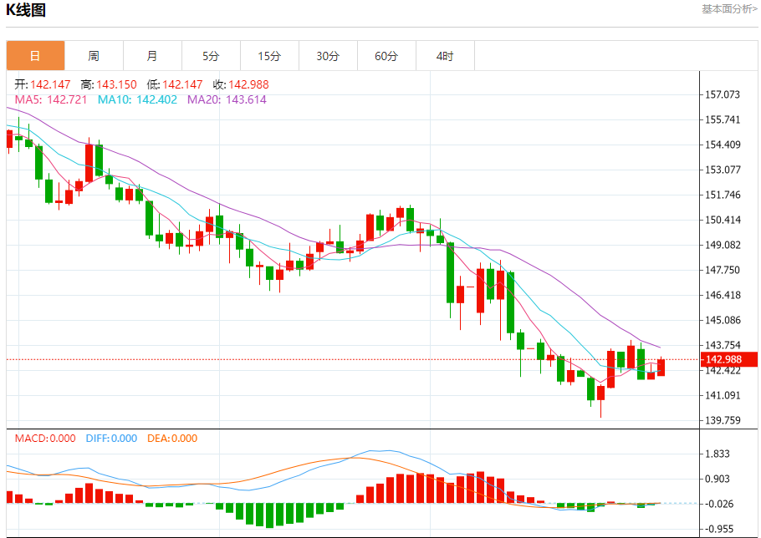This screenshot has width=761, height=538.
Task: Click the 低:142.147 low price value
Action: click(175, 85)
